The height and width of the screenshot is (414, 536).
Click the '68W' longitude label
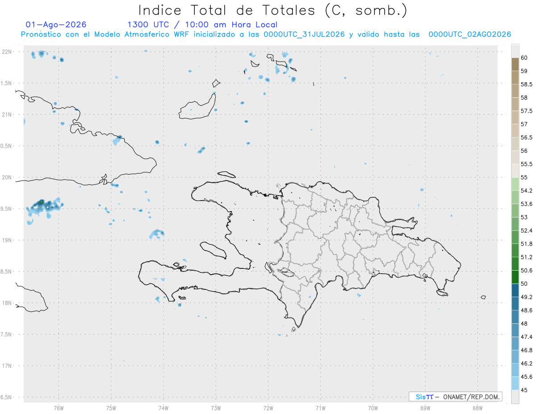tap(477, 408)
